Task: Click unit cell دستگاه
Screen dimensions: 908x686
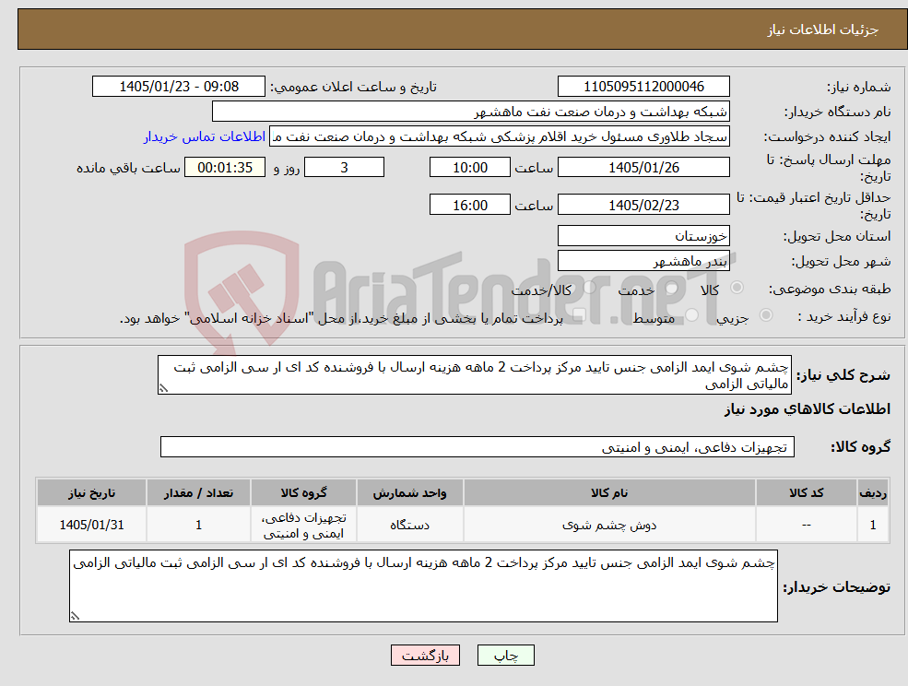Action: [409, 525]
